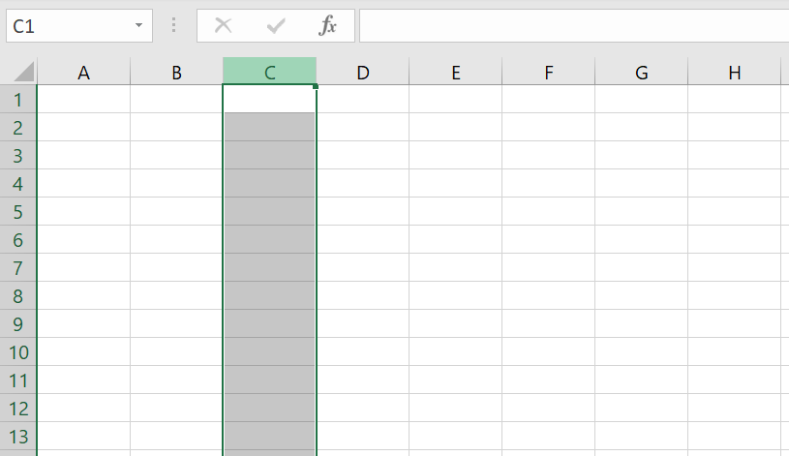Select row 10 header
The image size is (789, 456).
tap(19, 352)
